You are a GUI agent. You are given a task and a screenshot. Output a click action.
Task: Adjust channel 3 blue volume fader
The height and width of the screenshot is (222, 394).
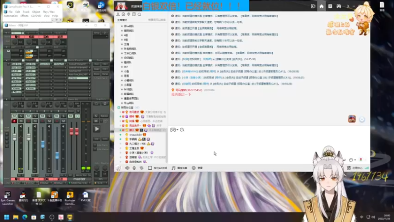[x=43, y=144]
